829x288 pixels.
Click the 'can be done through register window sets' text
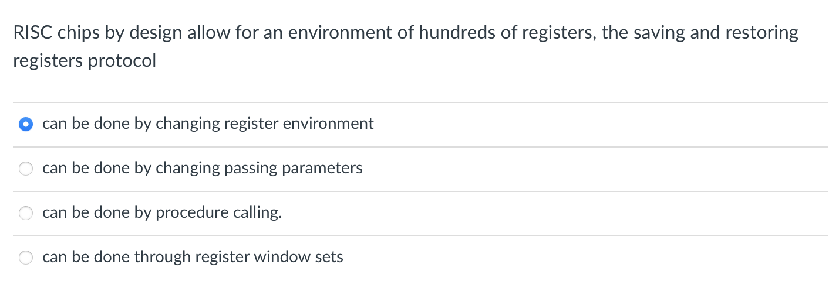tap(193, 257)
